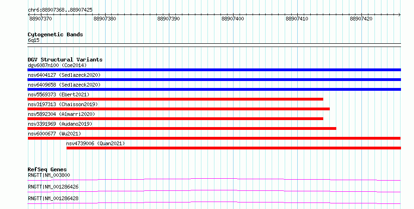Open the RNGTT|NM_001286426 gene label
The height and width of the screenshot is (209, 414).
pyautogui.click(x=53, y=187)
